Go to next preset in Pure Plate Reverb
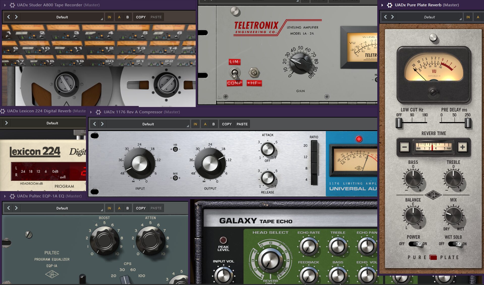Viewport: 484px width, 285px height. (x=392, y=17)
